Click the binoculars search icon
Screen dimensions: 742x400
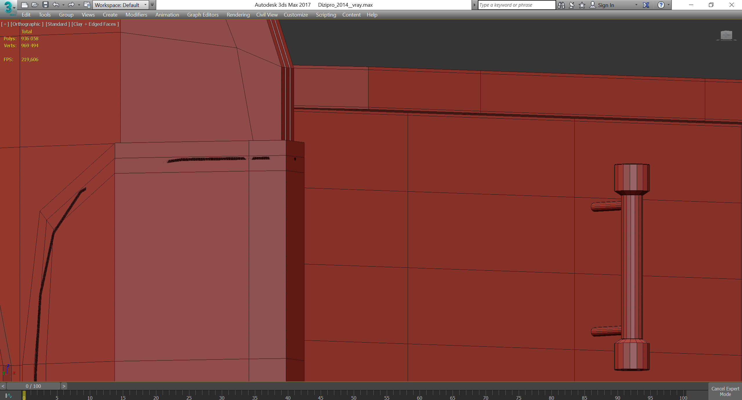(561, 5)
